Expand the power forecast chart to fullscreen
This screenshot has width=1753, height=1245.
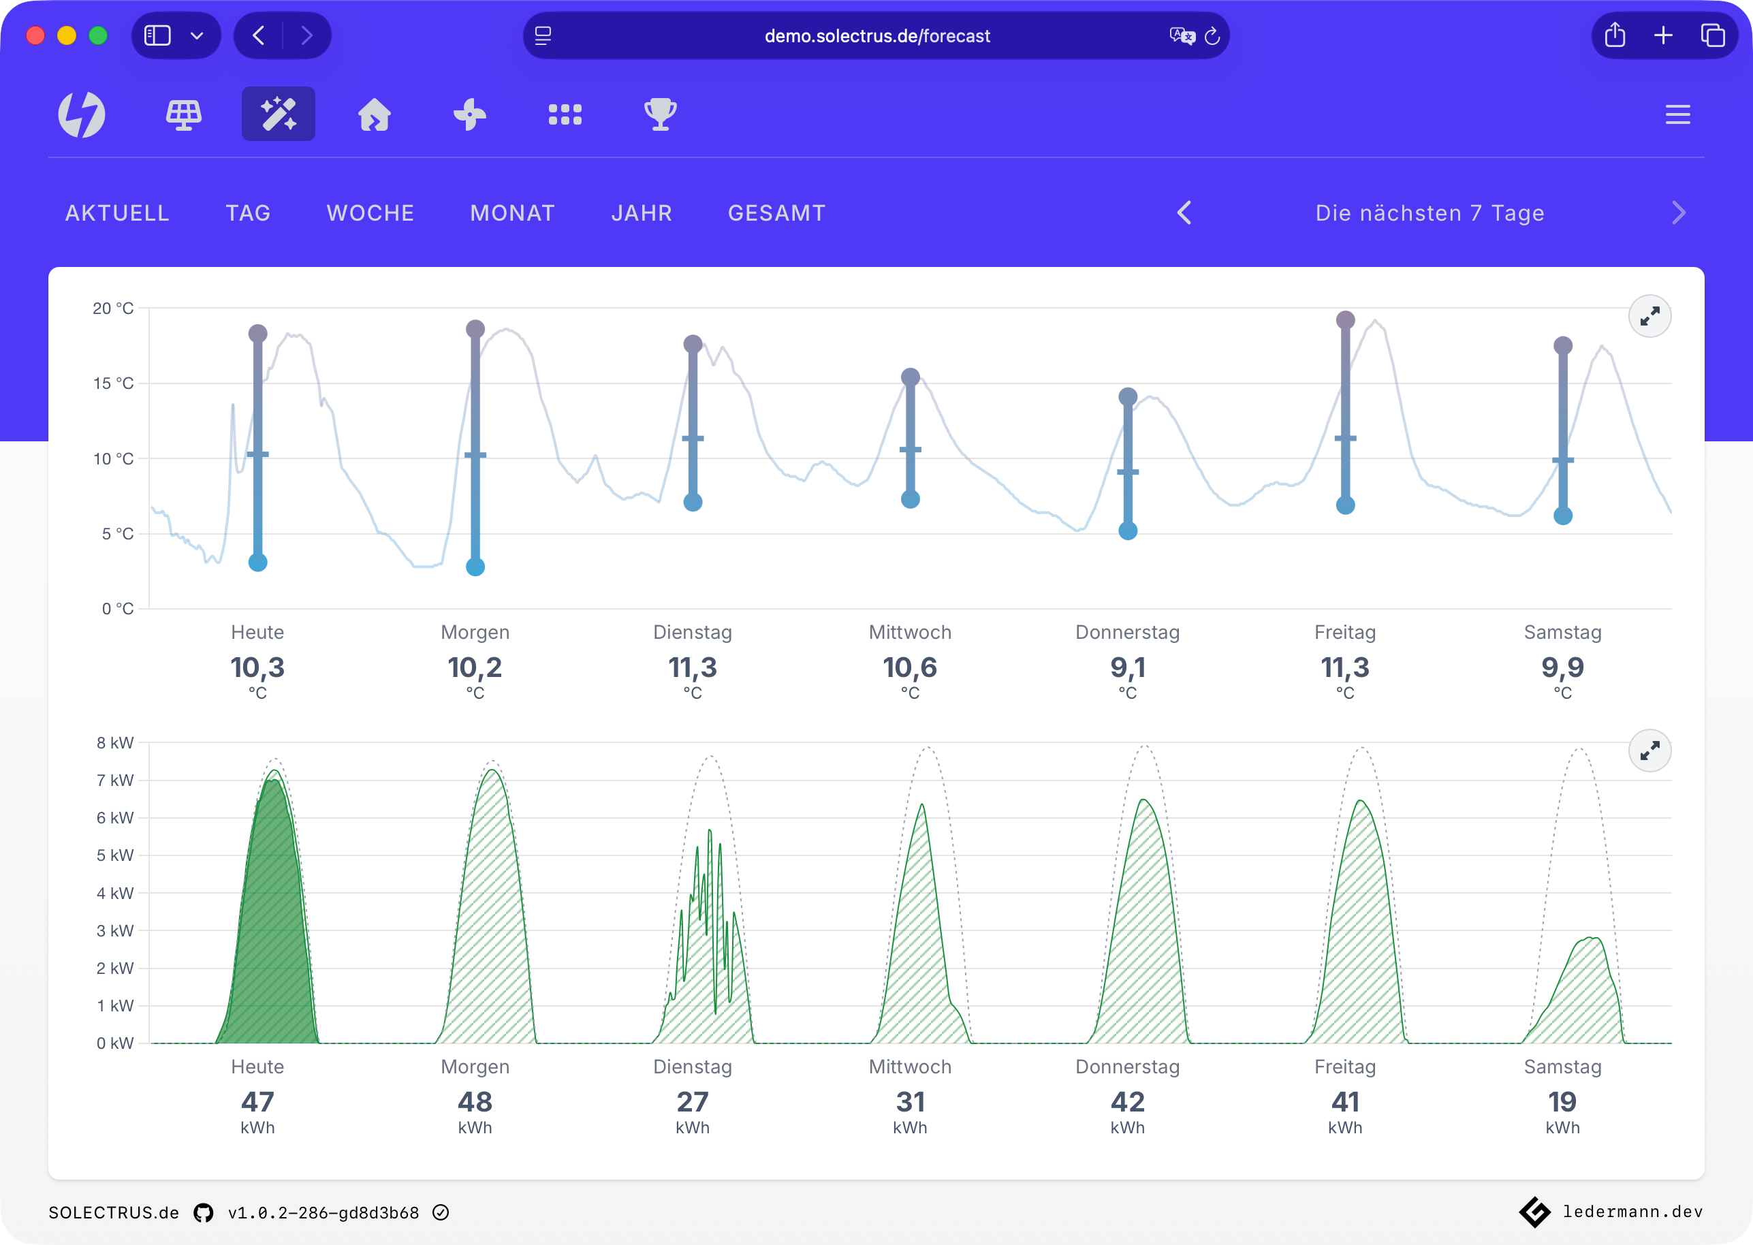point(1649,751)
